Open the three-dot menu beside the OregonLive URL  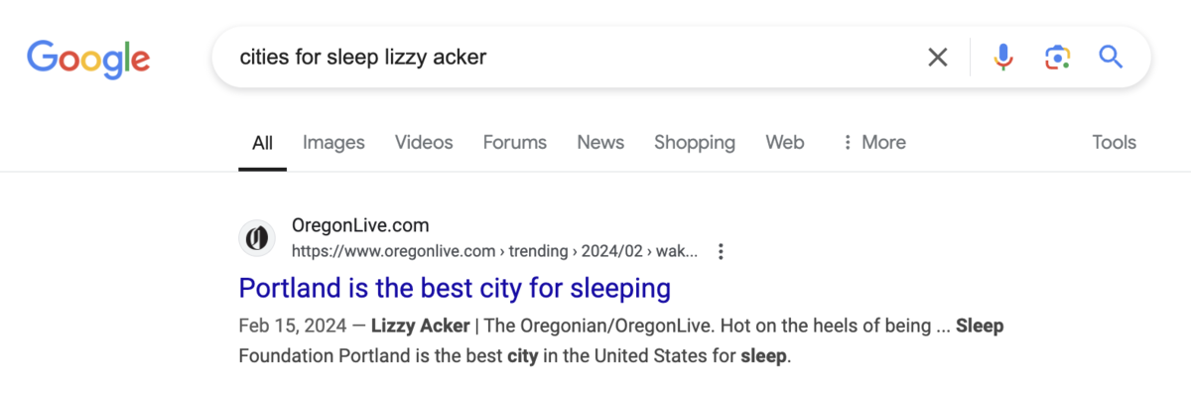(721, 251)
